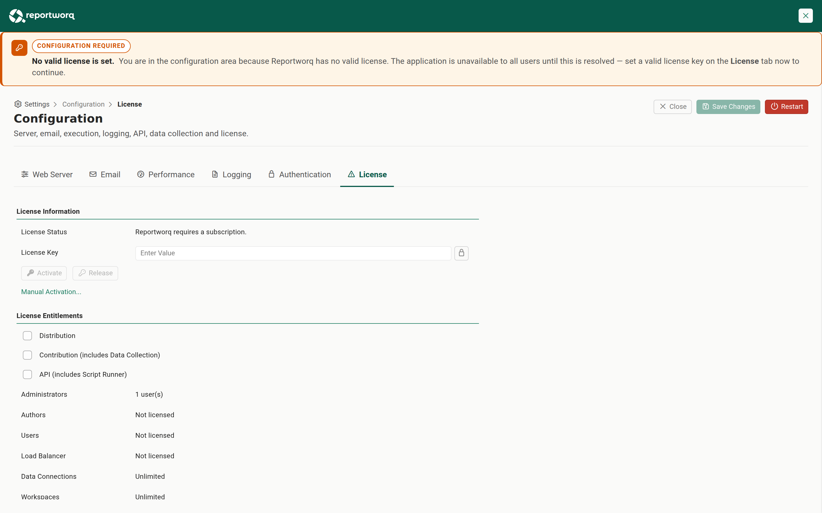822x513 pixels.
Task: Click the Configuration page heading
Action: pyautogui.click(x=58, y=118)
